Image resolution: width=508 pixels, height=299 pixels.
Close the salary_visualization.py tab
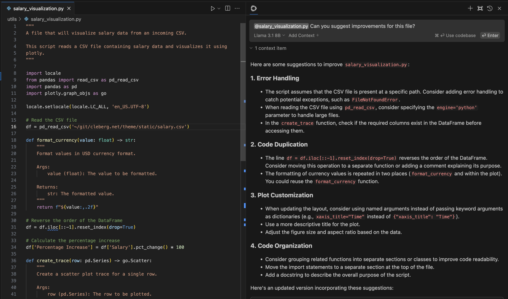[69, 8]
